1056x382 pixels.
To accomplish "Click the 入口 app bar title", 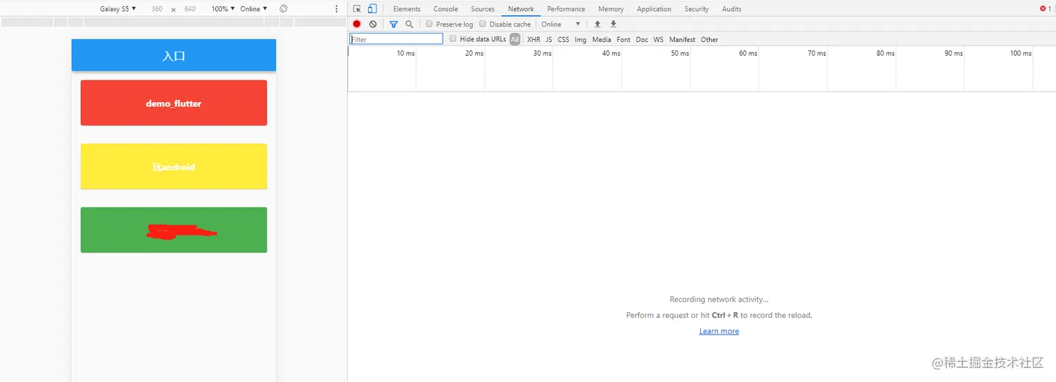I will coord(174,56).
